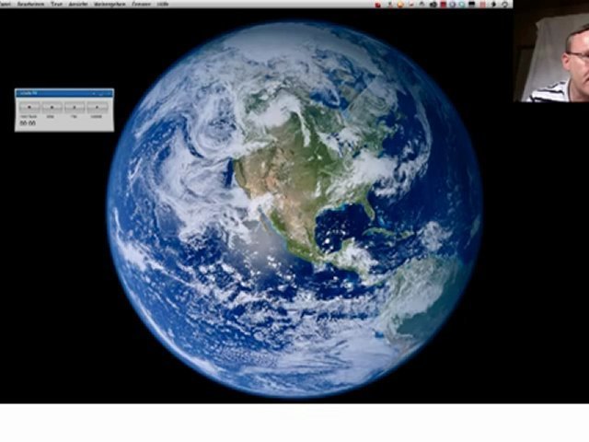Open the Hilfe menu
Screen dimensions: 589x442
[163, 5]
